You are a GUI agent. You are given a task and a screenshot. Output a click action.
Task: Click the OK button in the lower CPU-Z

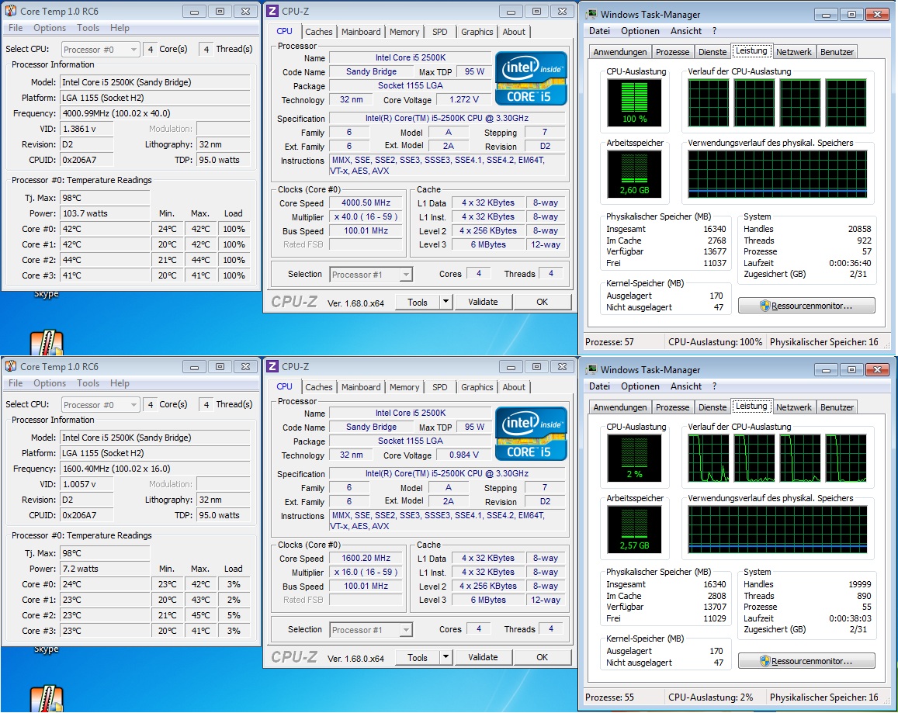pos(542,657)
